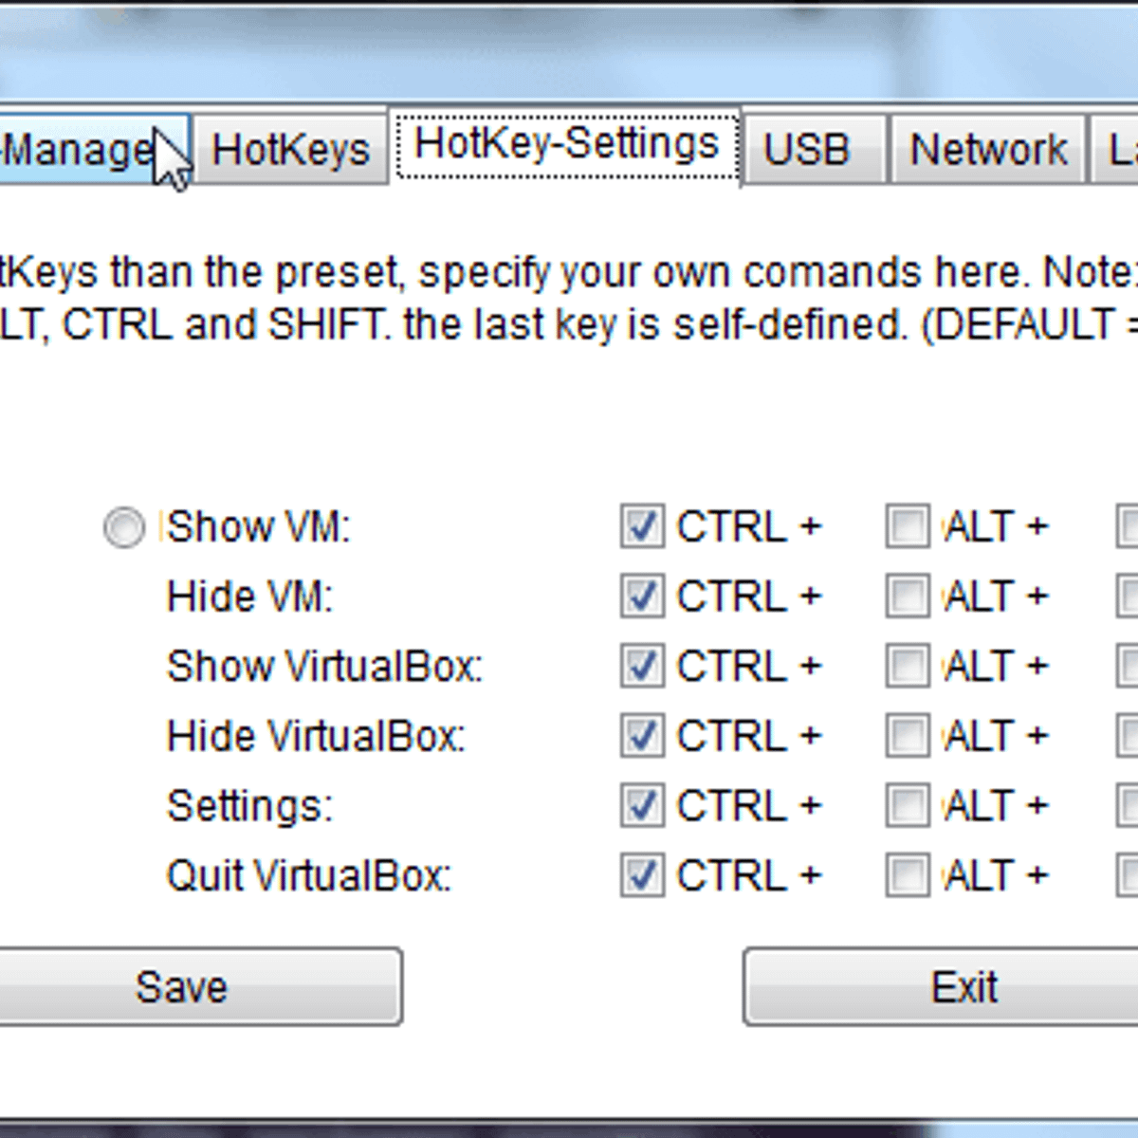Switch to the HotKeys tab
This screenshot has width=1138, height=1138.
pyautogui.click(x=290, y=150)
